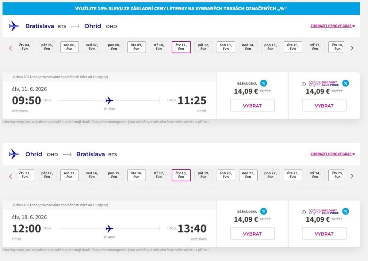
Task: Click the airplane icon beside Ohrid OHD header
Action: pyautogui.click(x=14, y=154)
